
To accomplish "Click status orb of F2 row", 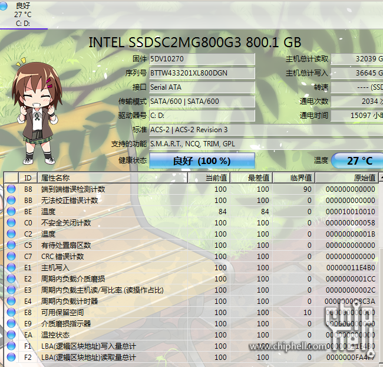I will pyautogui.click(x=11, y=358).
